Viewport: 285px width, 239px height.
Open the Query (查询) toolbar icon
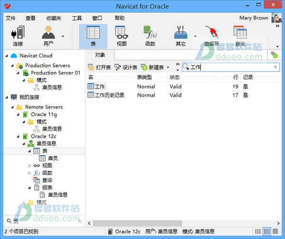click(240, 36)
